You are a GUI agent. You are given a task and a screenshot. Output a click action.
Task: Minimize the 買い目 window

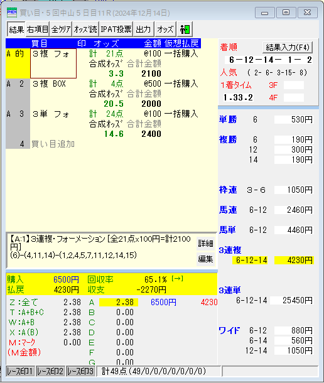(265, 13)
